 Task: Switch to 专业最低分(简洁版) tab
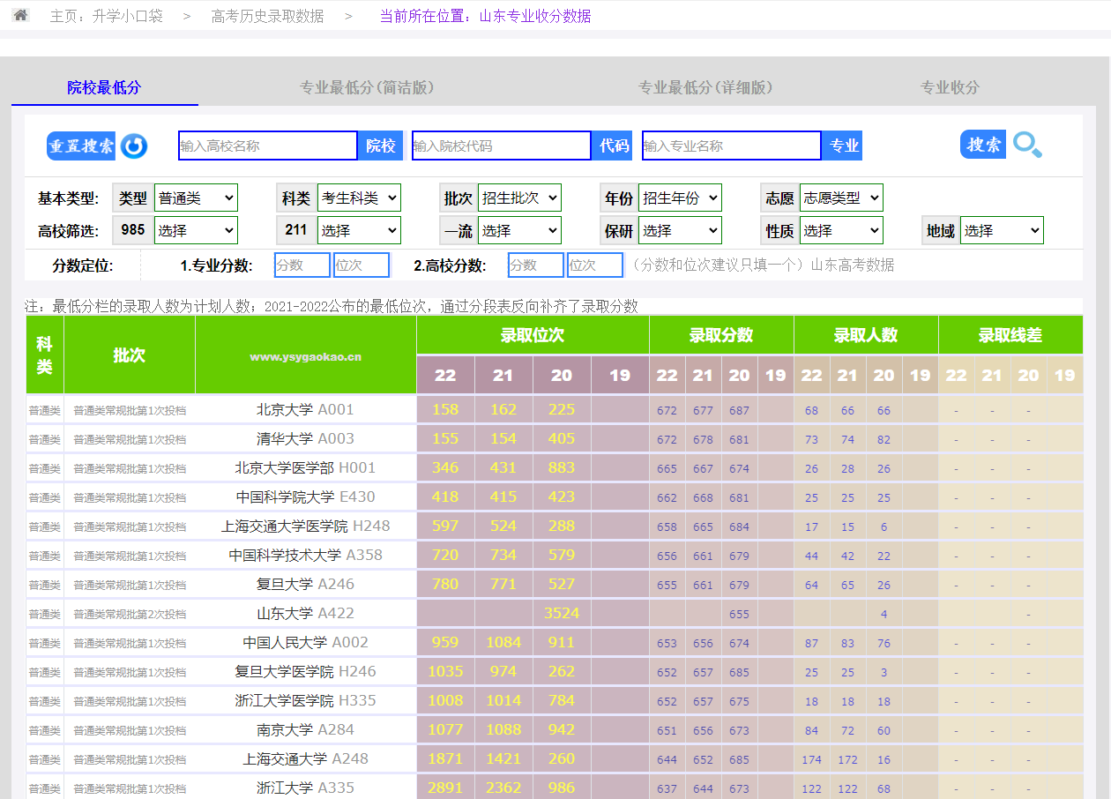[x=367, y=87]
